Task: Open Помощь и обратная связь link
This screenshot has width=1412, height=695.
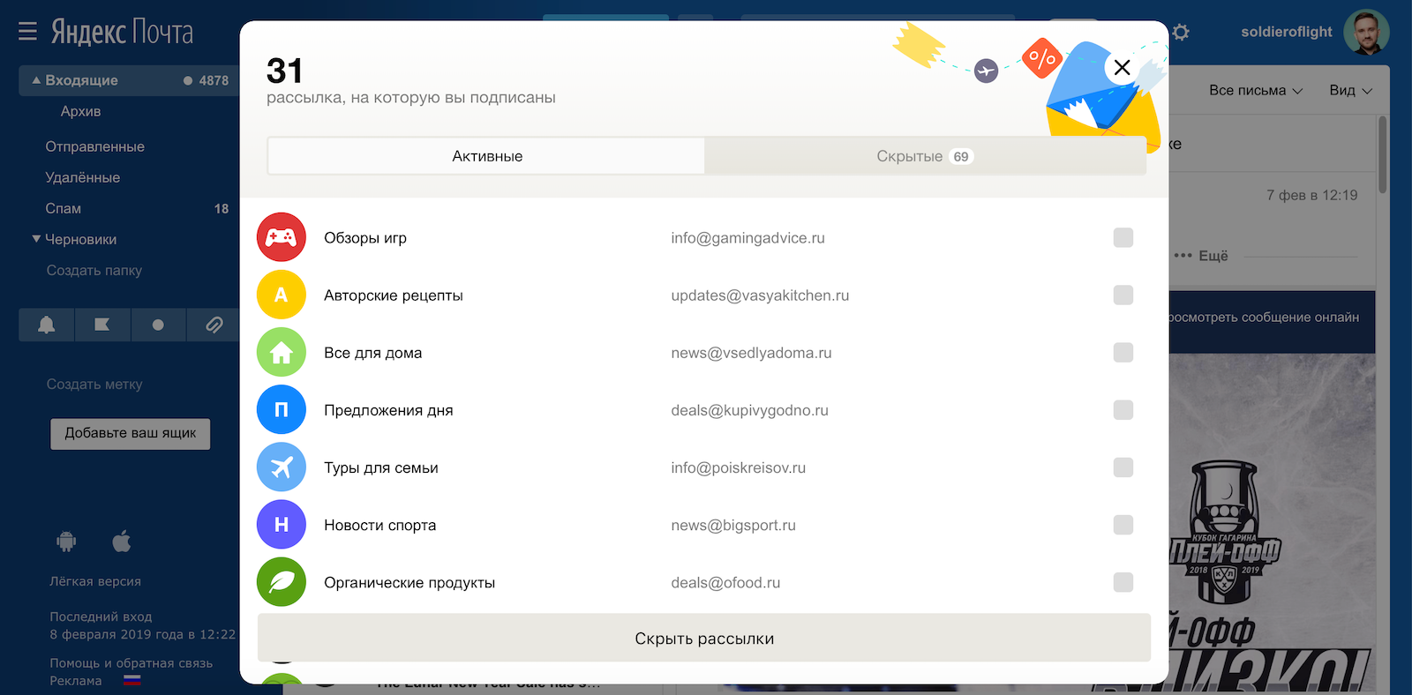Action: (x=131, y=662)
